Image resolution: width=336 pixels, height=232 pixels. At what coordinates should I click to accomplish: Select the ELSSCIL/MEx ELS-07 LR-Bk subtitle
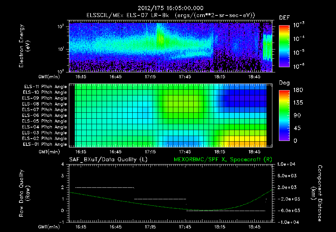pyautogui.click(x=128, y=15)
